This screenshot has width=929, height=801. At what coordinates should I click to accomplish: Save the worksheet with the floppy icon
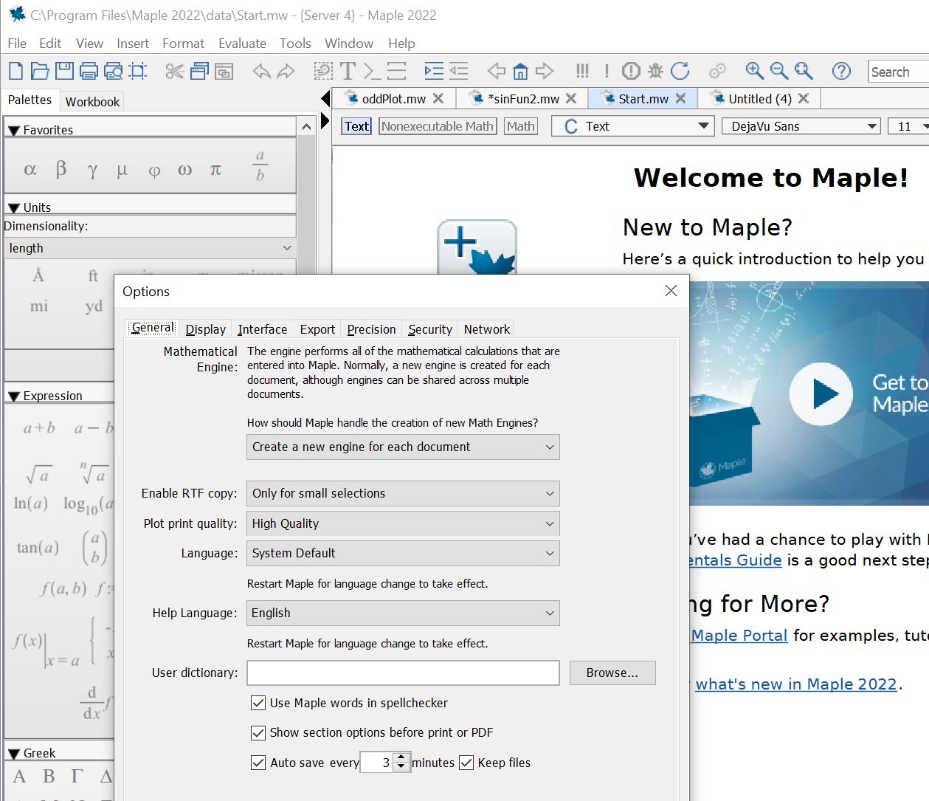pyautogui.click(x=64, y=71)
